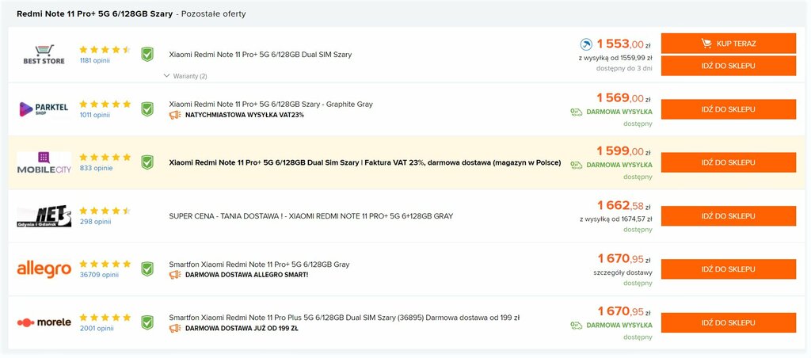Click the 1 662,58 zł price
Screen dimensions: 811x358
(624, 205)
